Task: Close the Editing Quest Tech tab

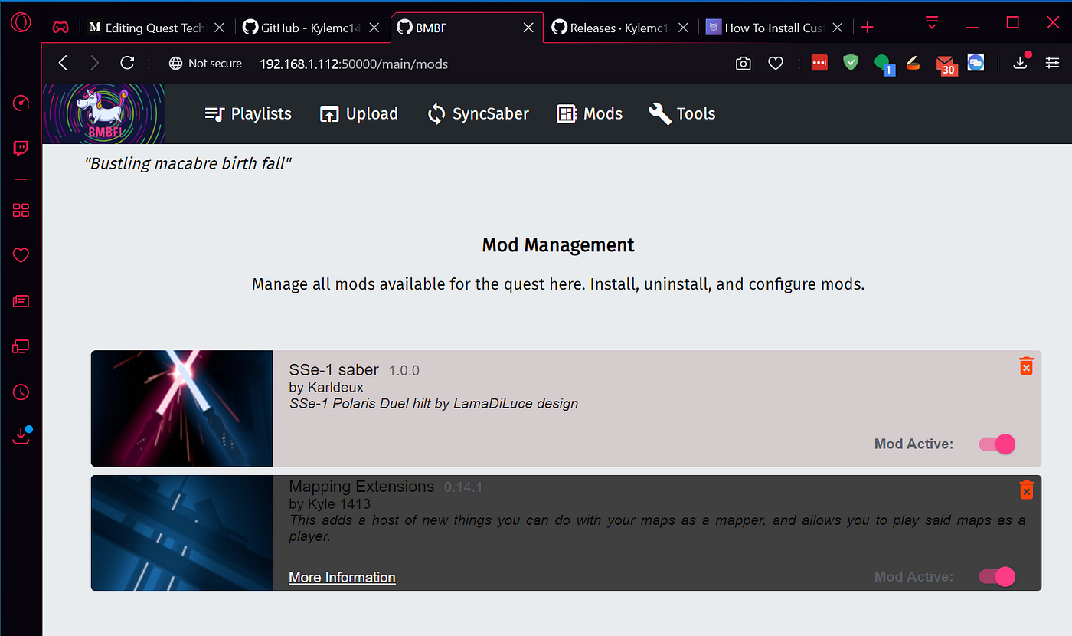Action: (x=219, y=28)
